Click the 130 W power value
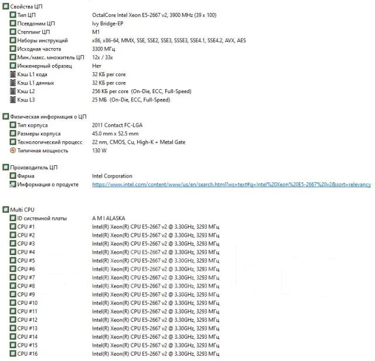375x361 pixels. coord(99,151)
